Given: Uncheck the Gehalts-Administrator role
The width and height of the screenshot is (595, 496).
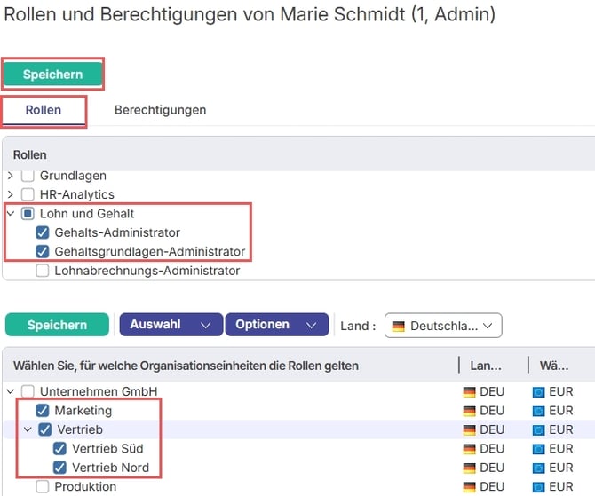Looking at the screenshot, I should 43,232.
